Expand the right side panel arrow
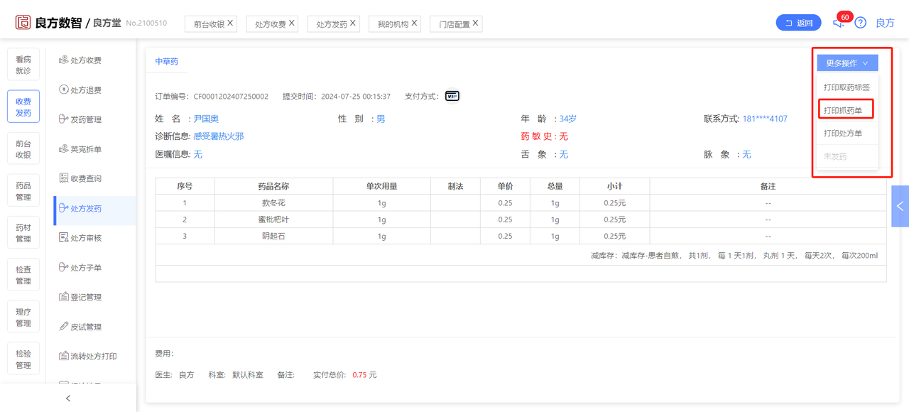Image resolution: width=909 pixels, height=412 pixels. pos(900,206)
